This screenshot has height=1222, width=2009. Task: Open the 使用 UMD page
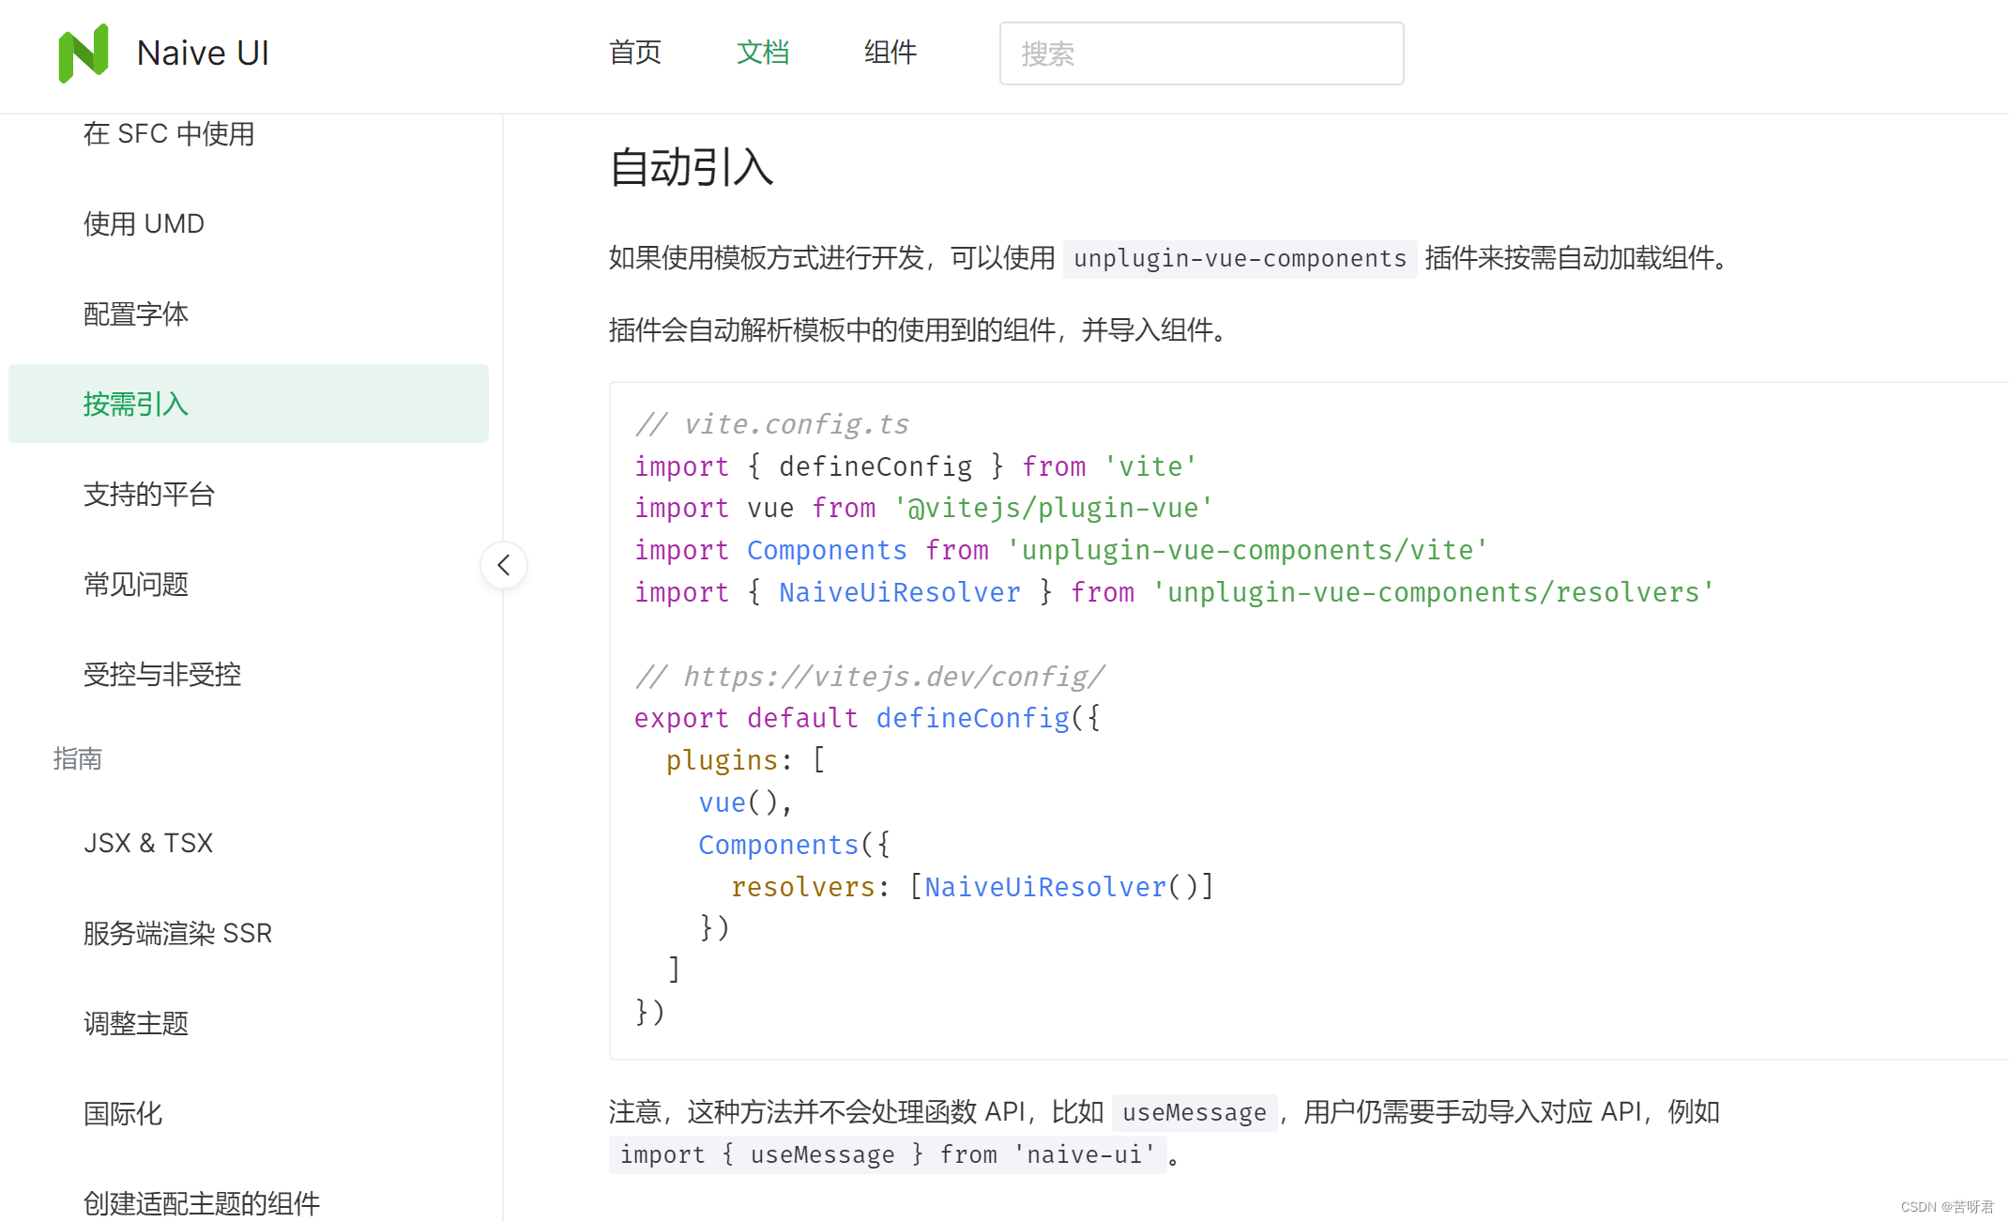[144, 223]
